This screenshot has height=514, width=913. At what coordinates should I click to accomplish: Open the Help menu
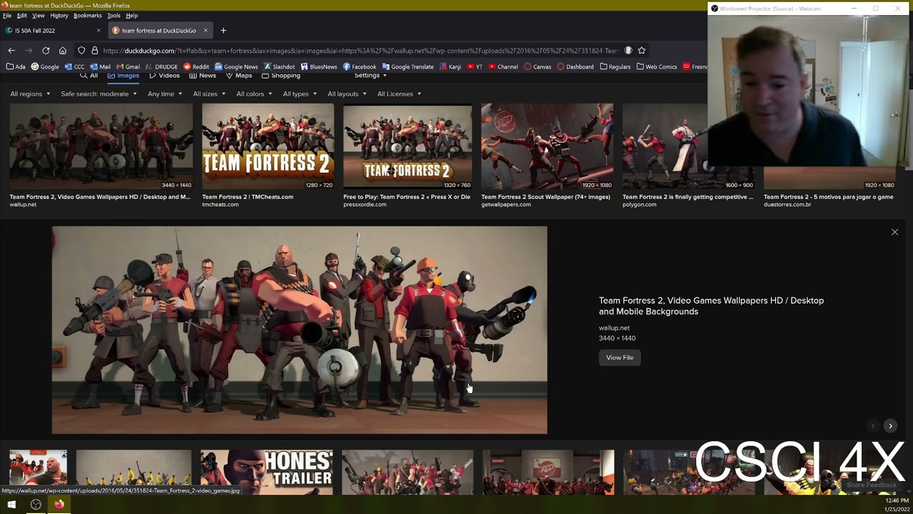tap(132, 16)
